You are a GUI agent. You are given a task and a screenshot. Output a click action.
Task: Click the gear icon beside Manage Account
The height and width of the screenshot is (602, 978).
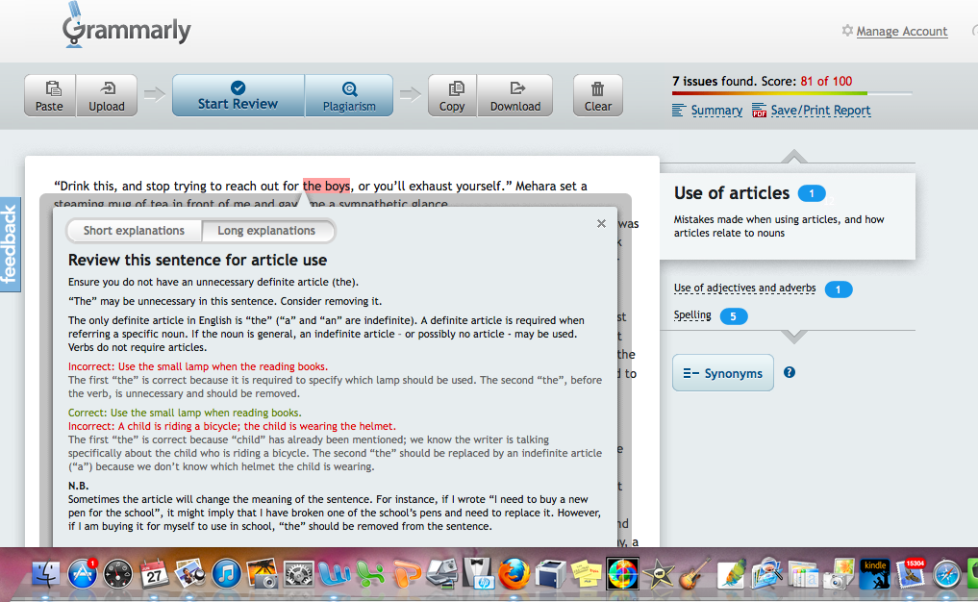click(847, 31)
